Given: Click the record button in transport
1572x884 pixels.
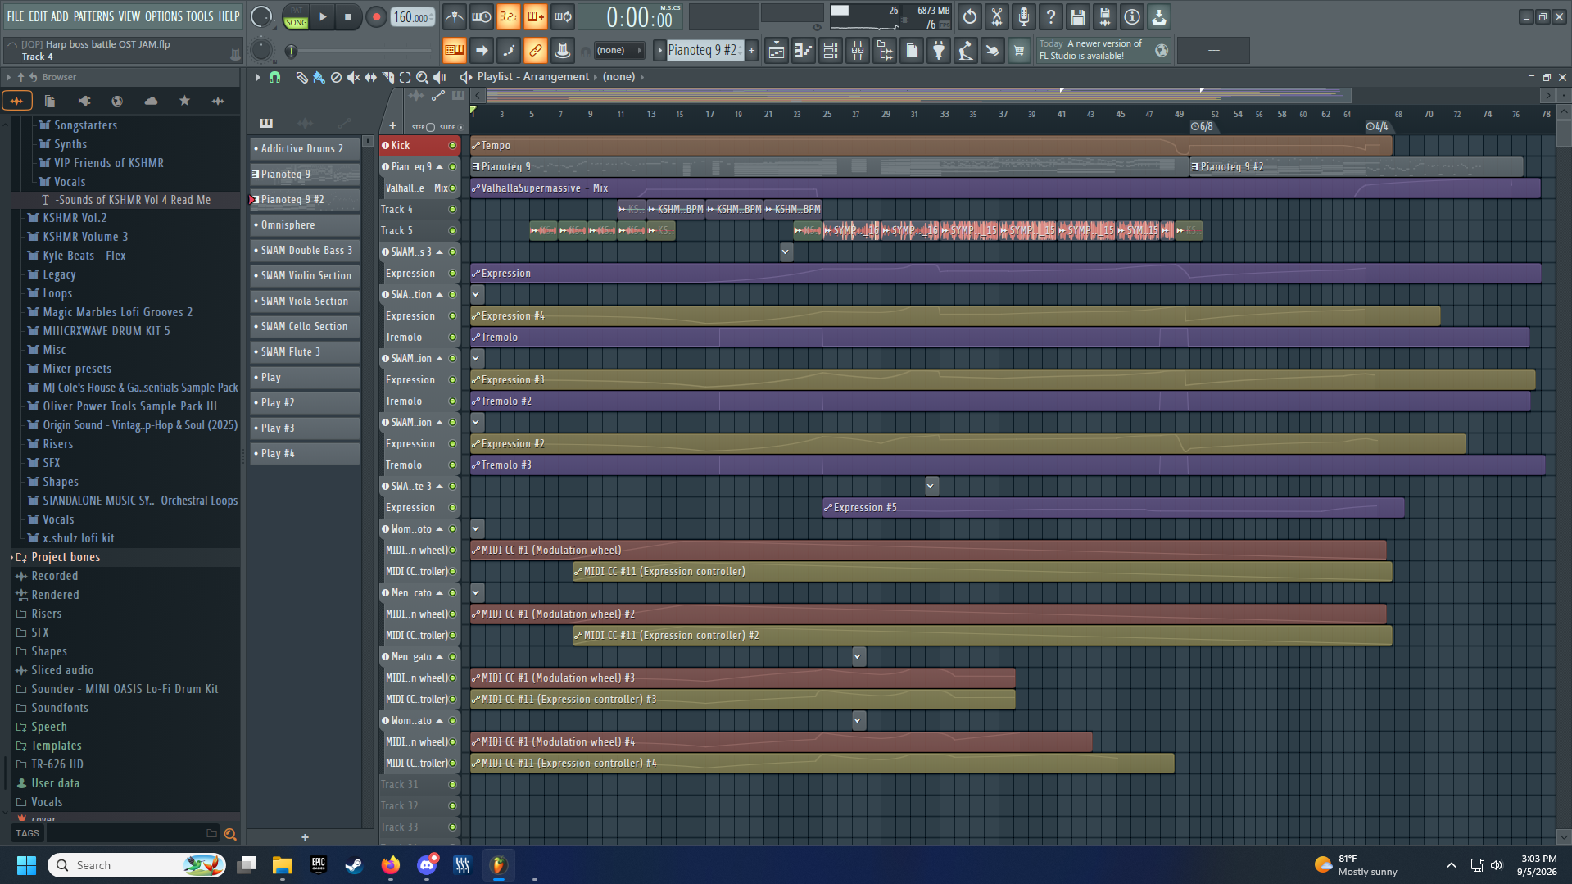Looking at the screenshot, I should click(376, 16).
